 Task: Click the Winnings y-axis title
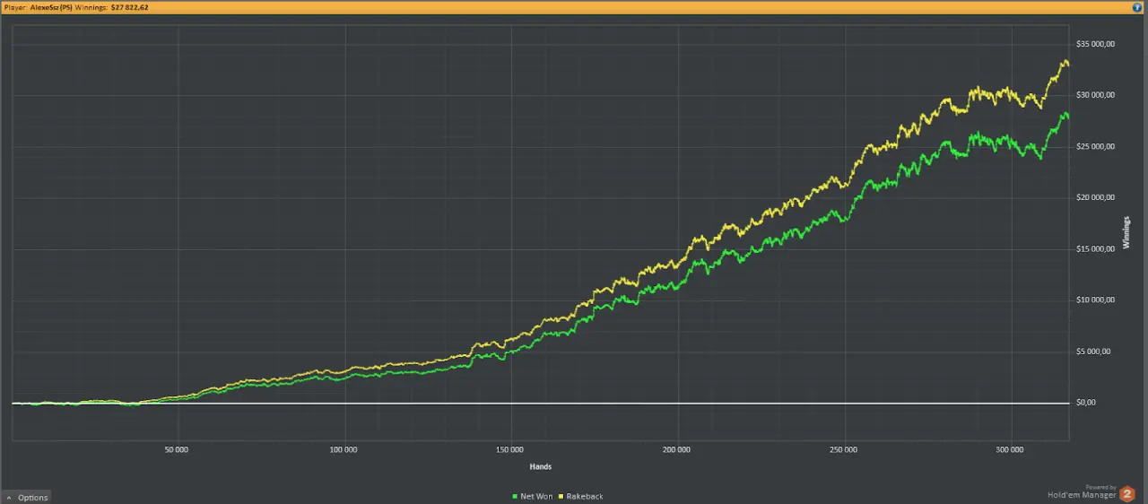[1126, 232]
